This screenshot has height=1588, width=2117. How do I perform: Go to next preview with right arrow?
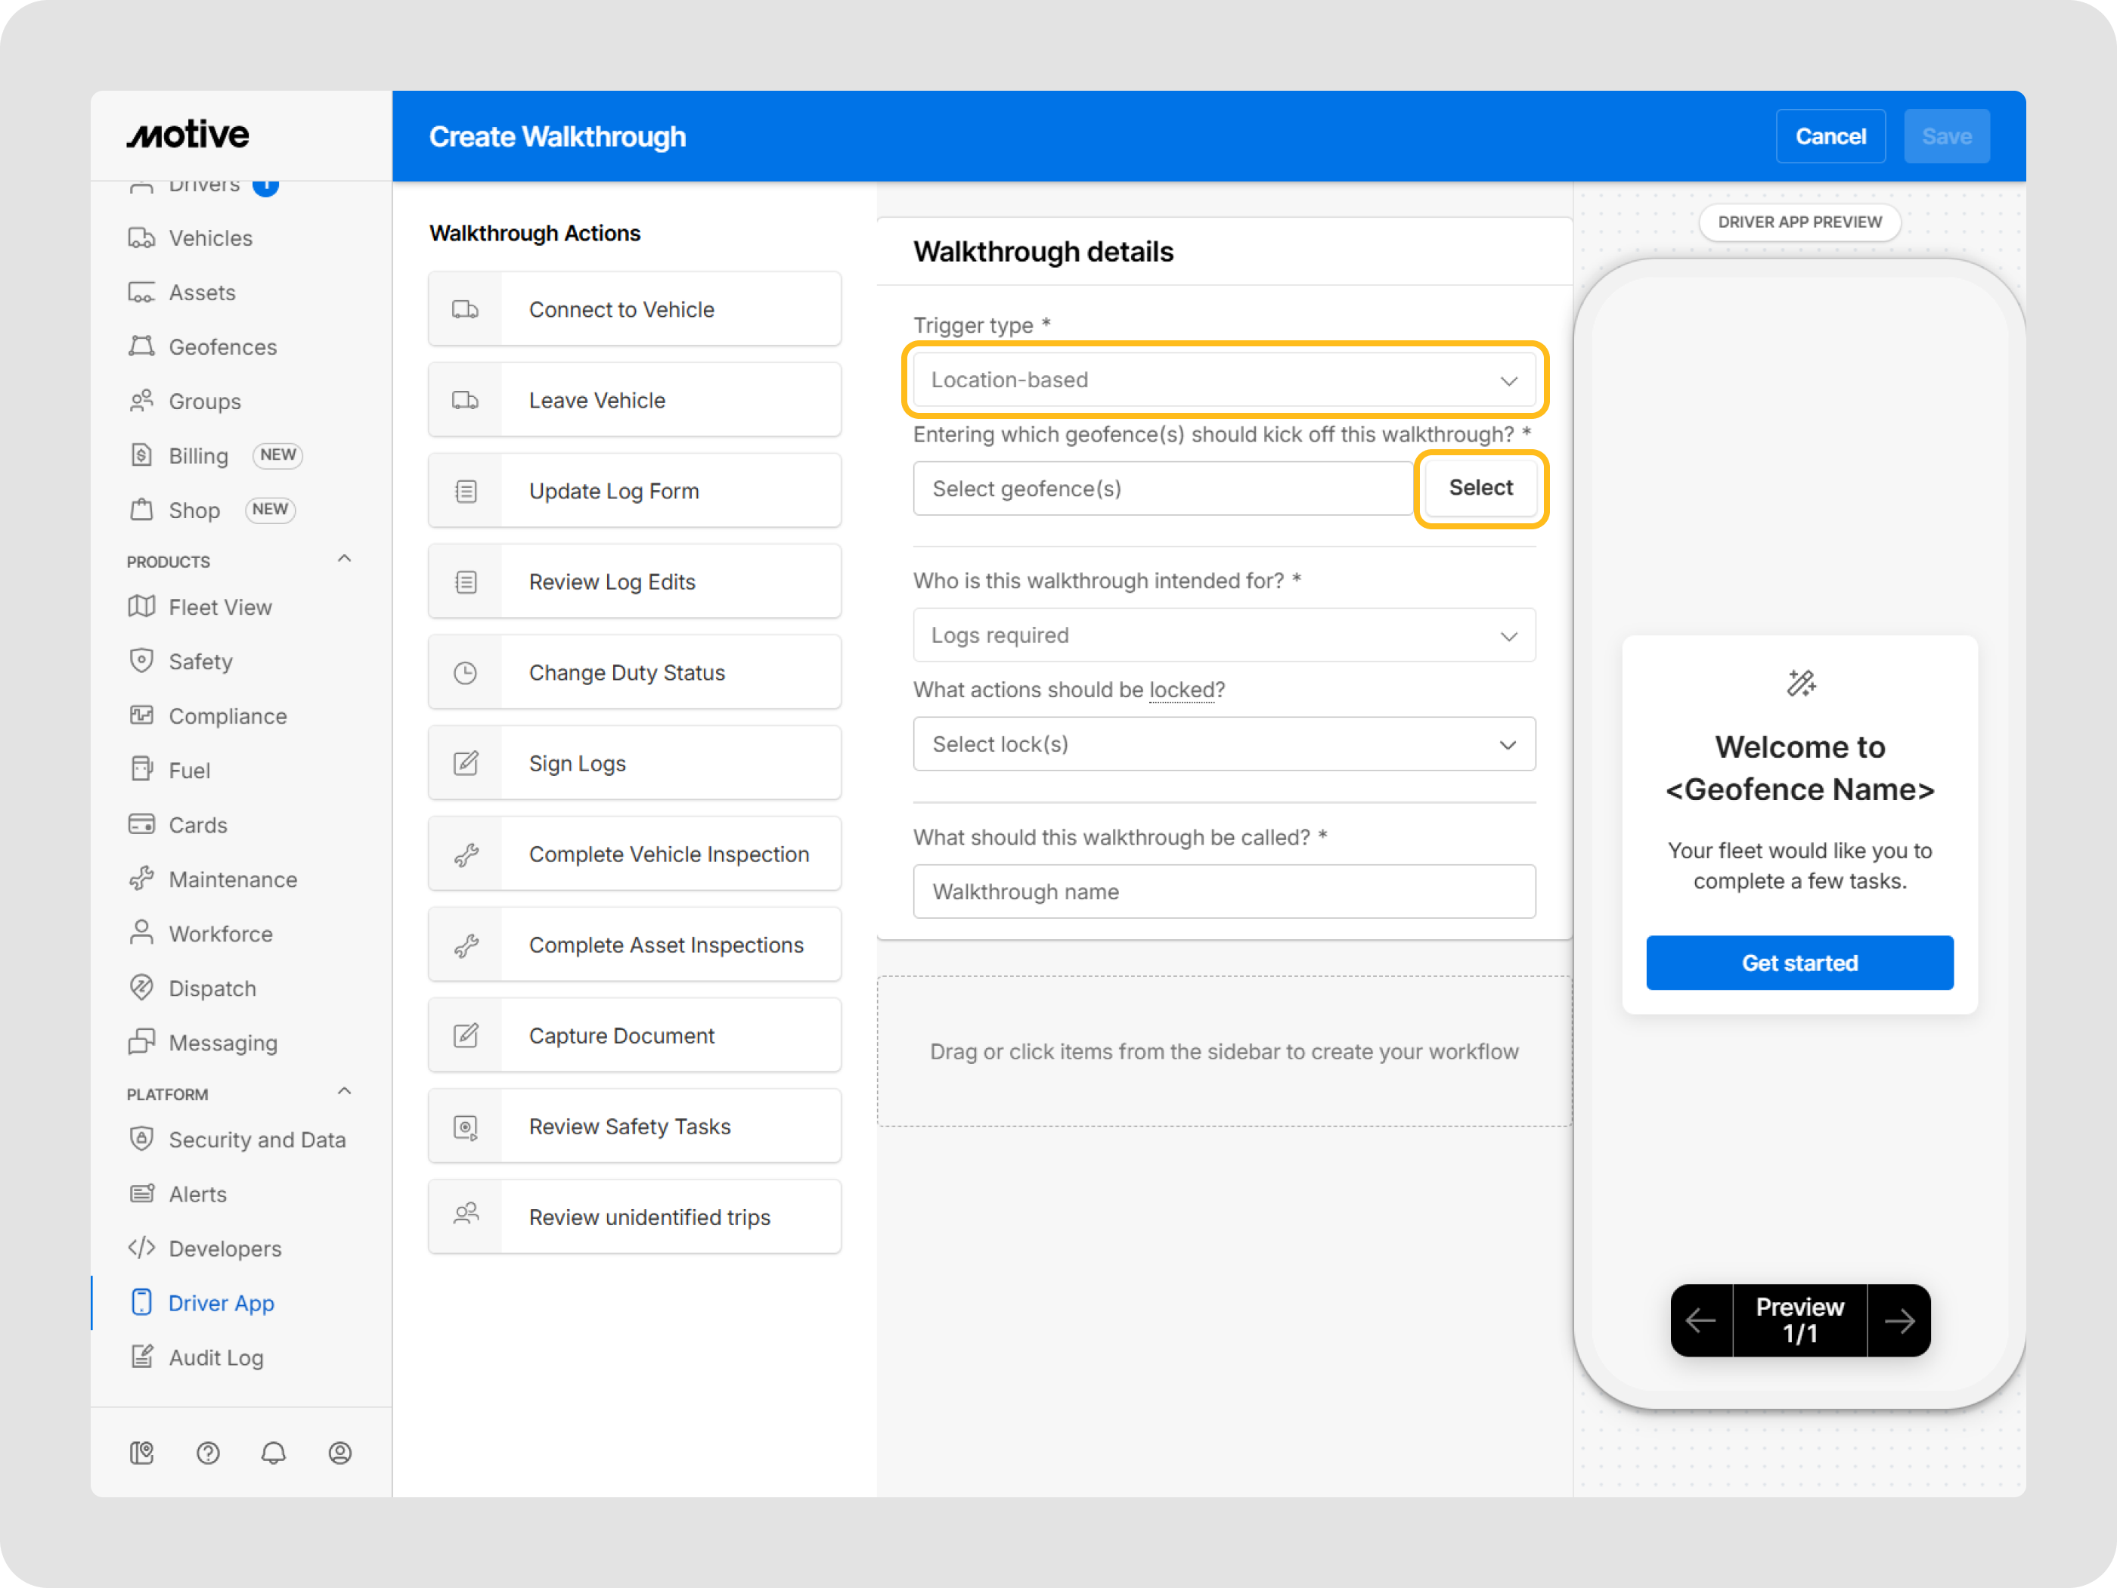1898,1321
